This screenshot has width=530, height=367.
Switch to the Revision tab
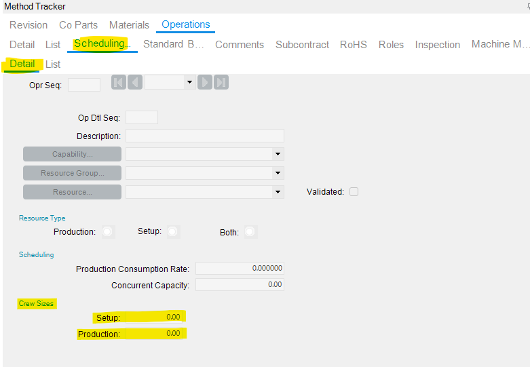pos(29,25)
